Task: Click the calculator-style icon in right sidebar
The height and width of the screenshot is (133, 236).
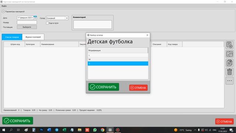Action: (229, 54)
